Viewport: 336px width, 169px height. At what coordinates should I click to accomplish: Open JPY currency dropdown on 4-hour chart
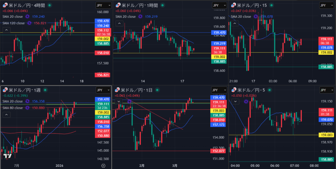[x=102, y=6]
